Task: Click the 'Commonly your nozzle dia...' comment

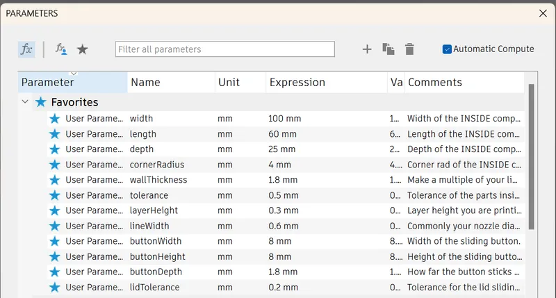Action: [464, 226]
